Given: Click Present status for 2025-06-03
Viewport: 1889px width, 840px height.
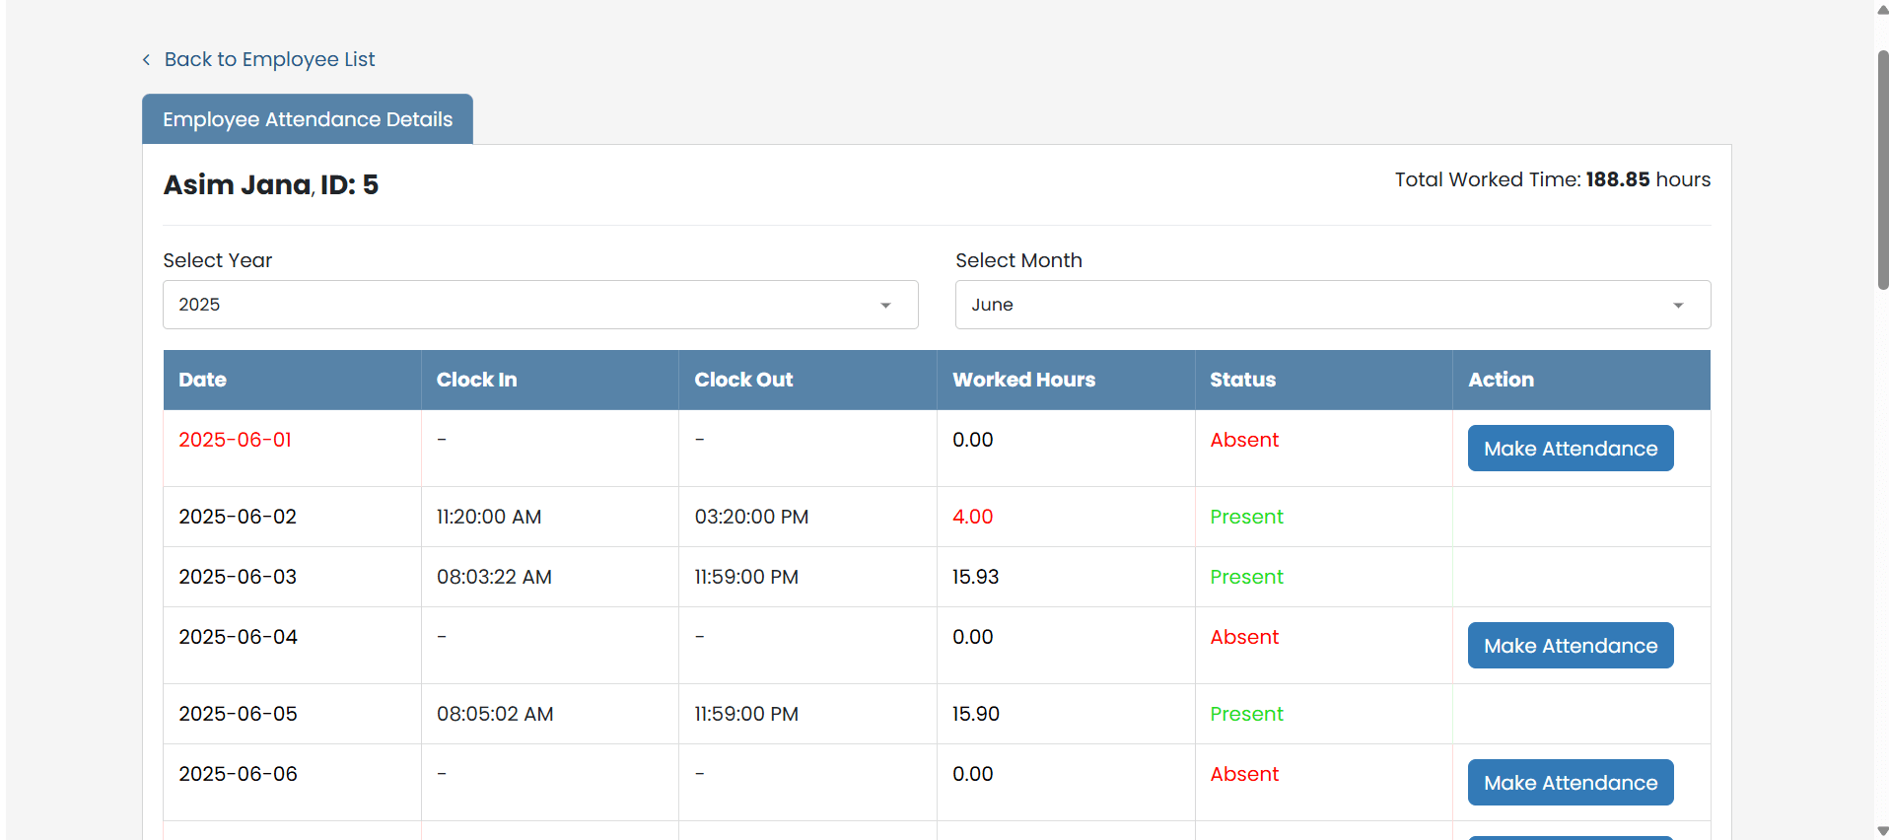Looking at the screenshot, I should tap(1246, 577).
